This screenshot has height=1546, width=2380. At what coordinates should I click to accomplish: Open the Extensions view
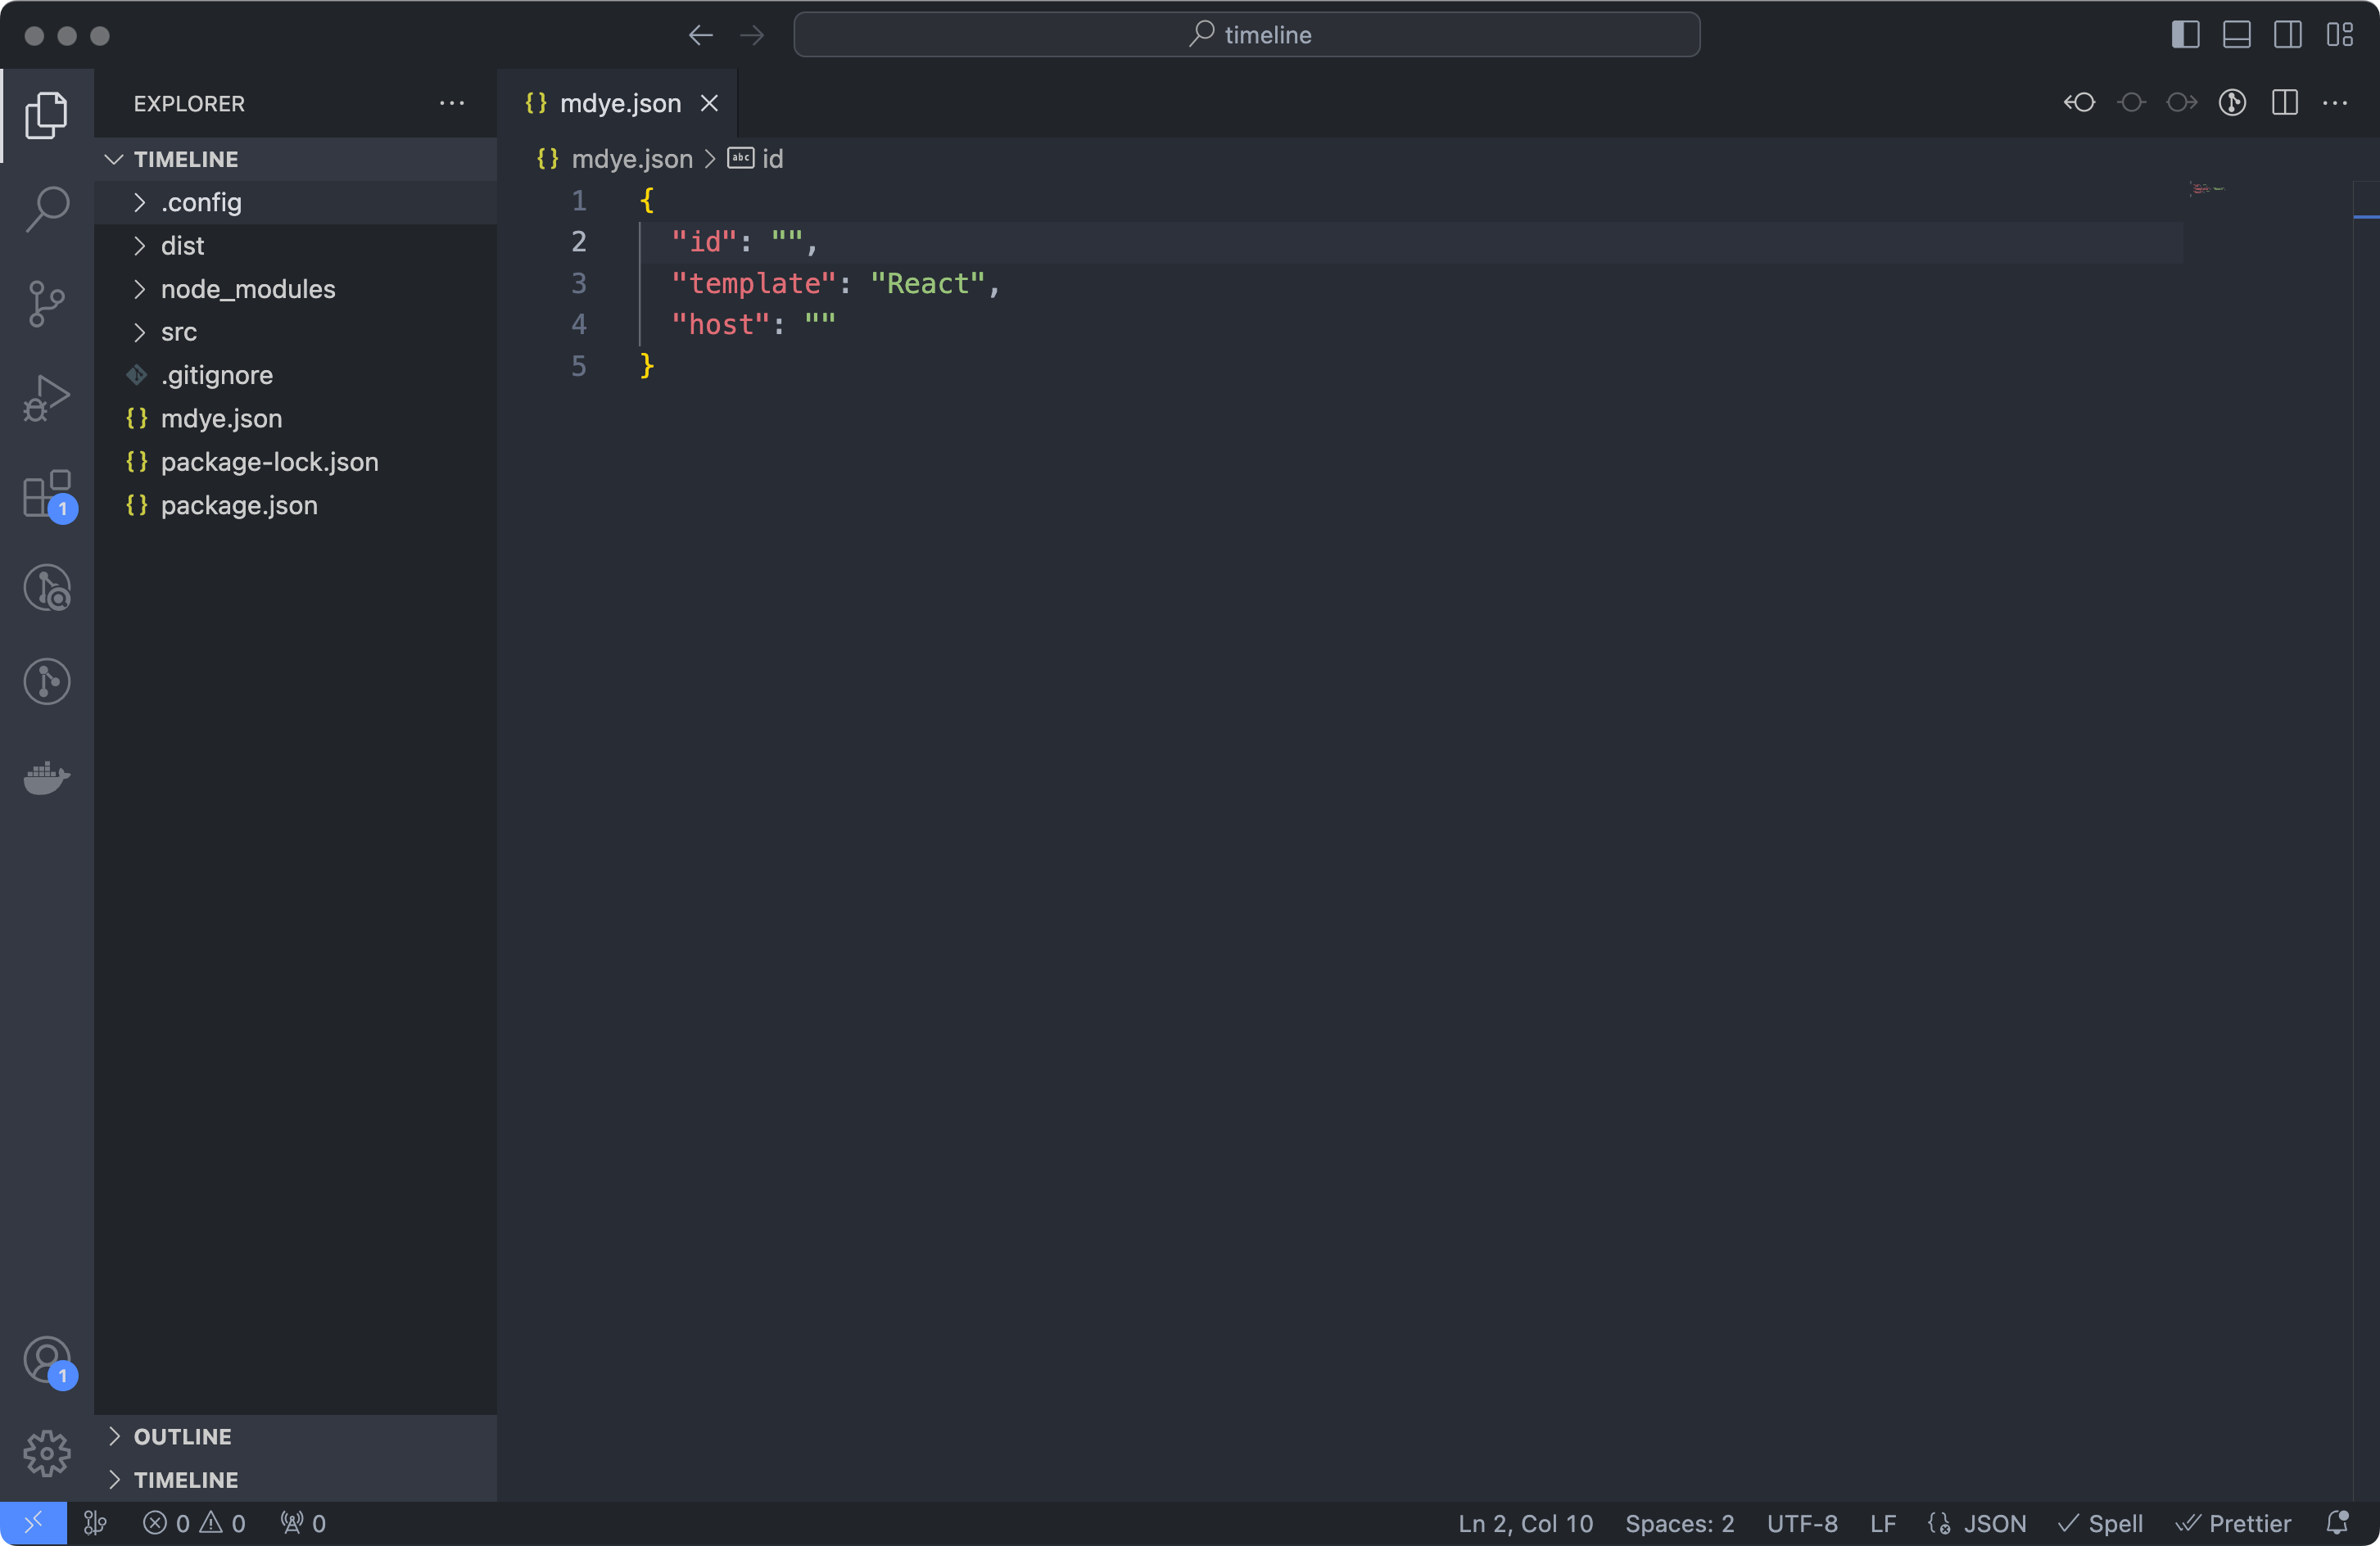pos(47,493)
